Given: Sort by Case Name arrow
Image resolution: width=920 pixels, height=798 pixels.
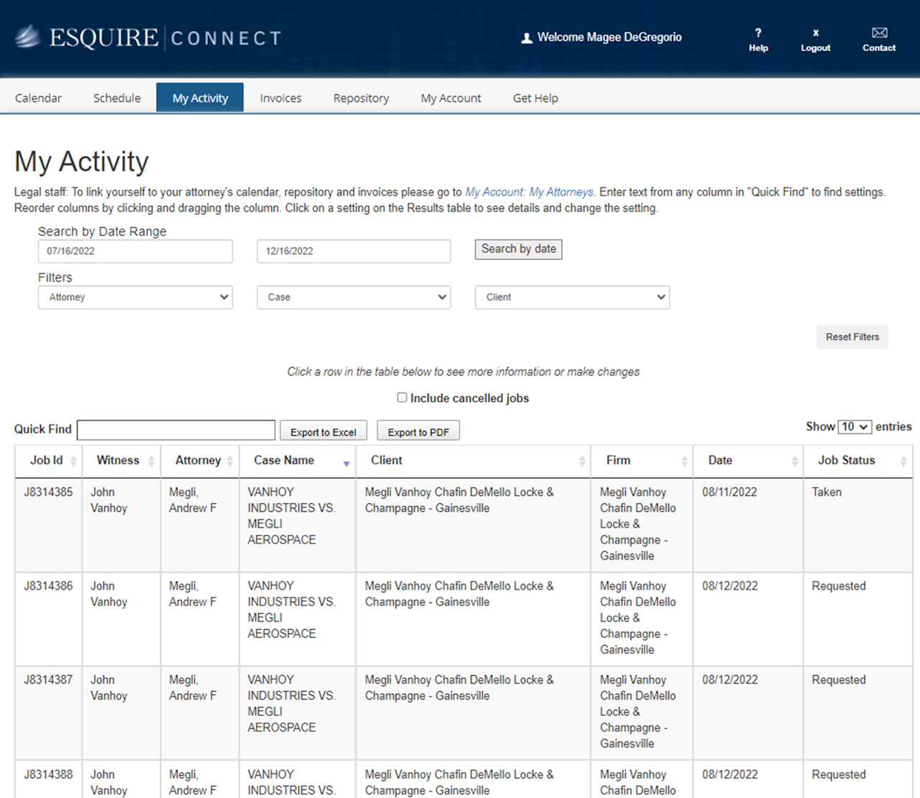Looking at the screenshot, I should pyautogui.click(x=346, y=464).
